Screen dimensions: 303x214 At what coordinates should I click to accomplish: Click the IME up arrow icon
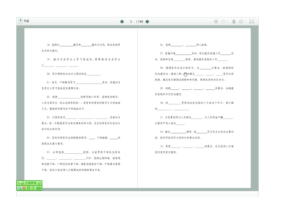(x=39, y=183)
